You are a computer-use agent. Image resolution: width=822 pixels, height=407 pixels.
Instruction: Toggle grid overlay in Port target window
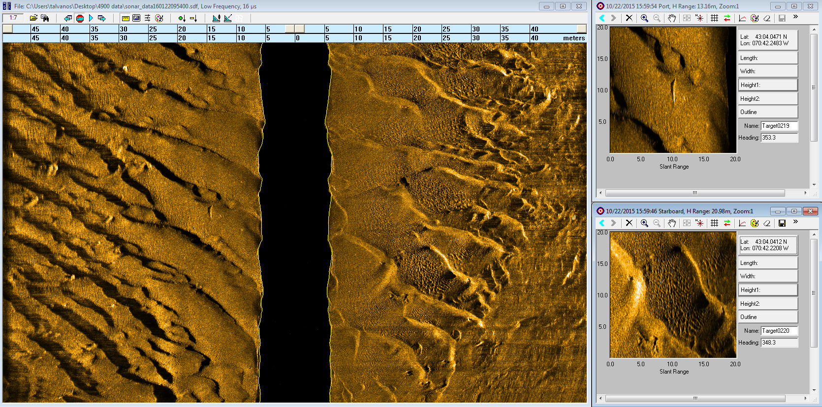tap(714, 18)
